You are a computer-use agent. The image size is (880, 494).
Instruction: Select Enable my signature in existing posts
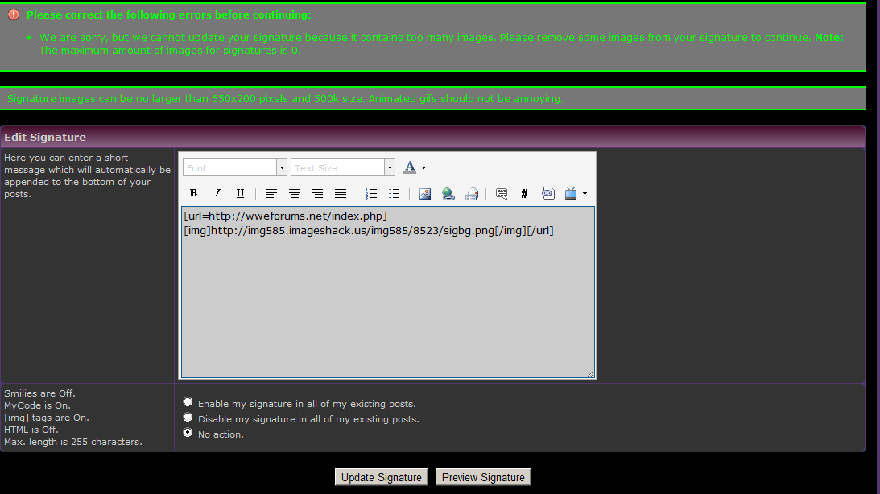pyautogui.click(x=188, y=402)
